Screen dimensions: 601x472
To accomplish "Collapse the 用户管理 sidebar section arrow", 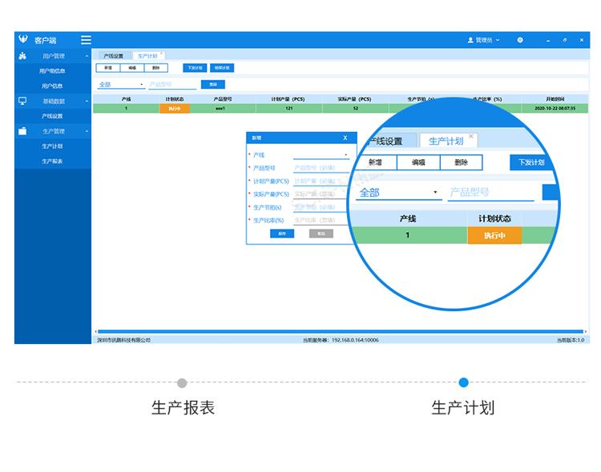I will click(87, 56).
